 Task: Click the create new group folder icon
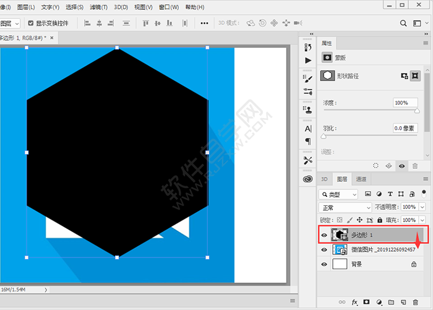pyautogui.click(x=392, y=302)
